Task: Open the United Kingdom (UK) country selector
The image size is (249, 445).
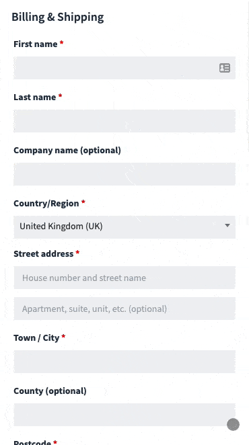Action: coord(124,227)
